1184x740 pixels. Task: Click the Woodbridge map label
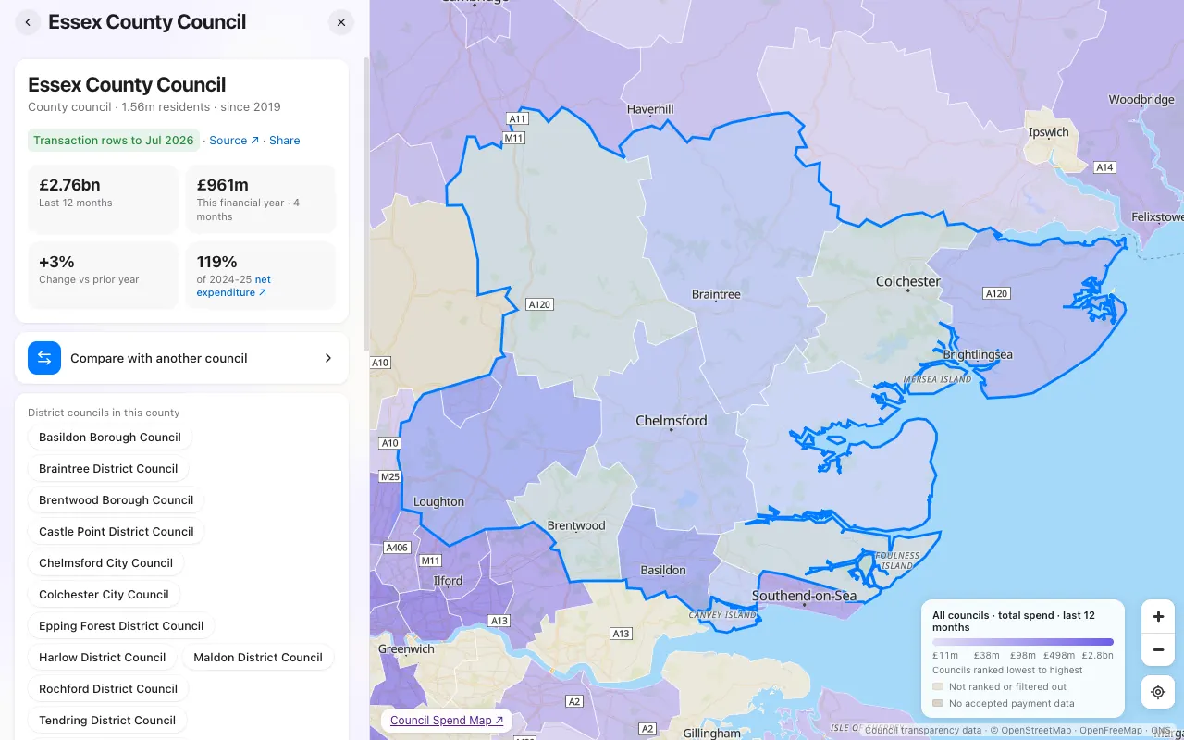[1141, 100]
